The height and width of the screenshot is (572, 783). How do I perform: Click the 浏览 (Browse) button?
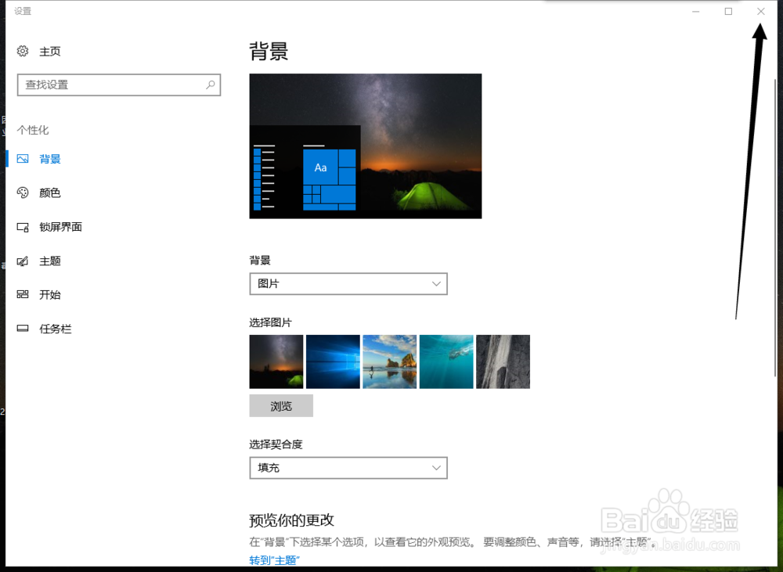(x=280, y=405)
